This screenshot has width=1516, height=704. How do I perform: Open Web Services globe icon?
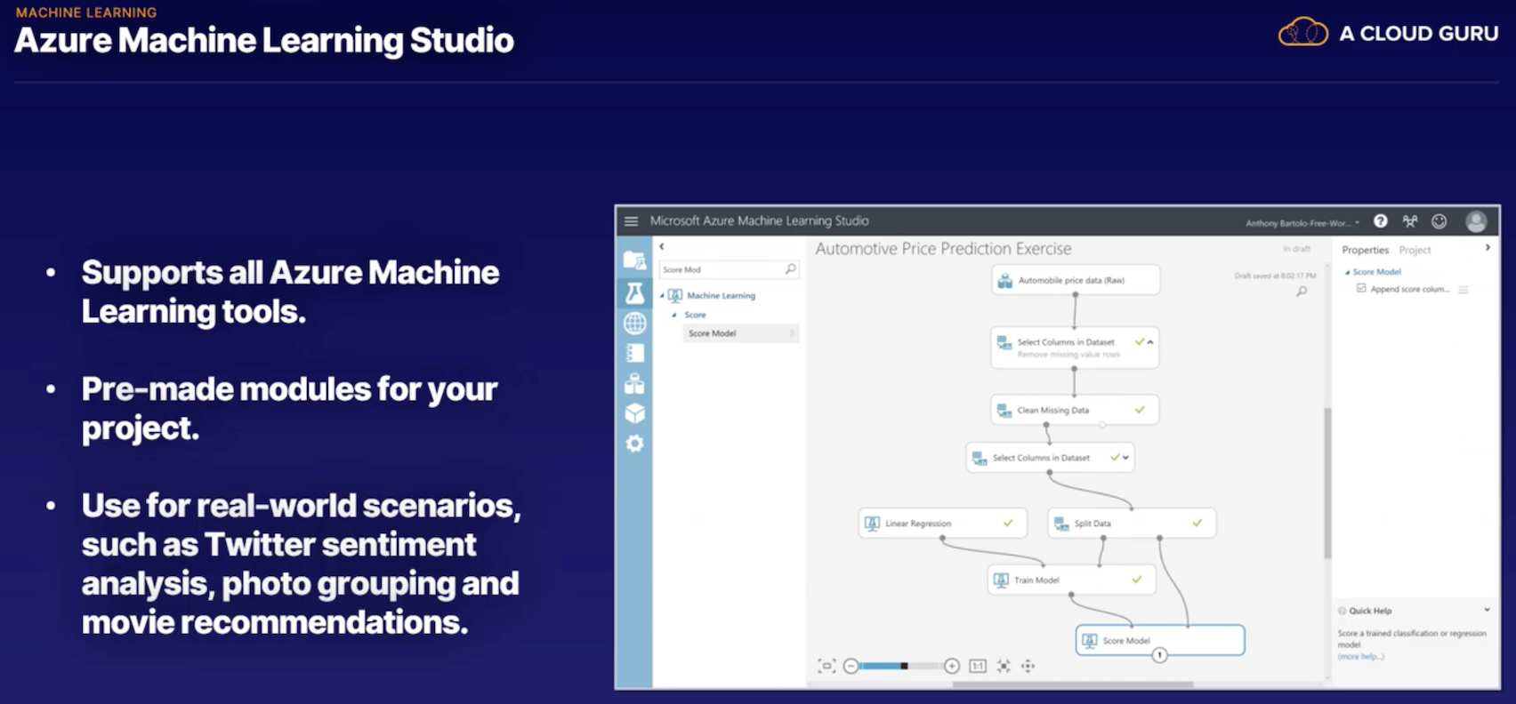634,323
